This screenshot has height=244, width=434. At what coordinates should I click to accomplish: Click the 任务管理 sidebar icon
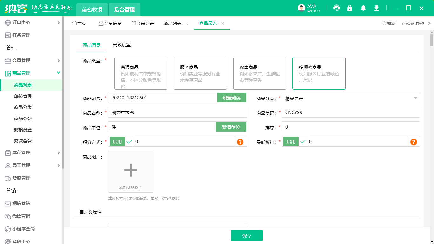point(8,35)
